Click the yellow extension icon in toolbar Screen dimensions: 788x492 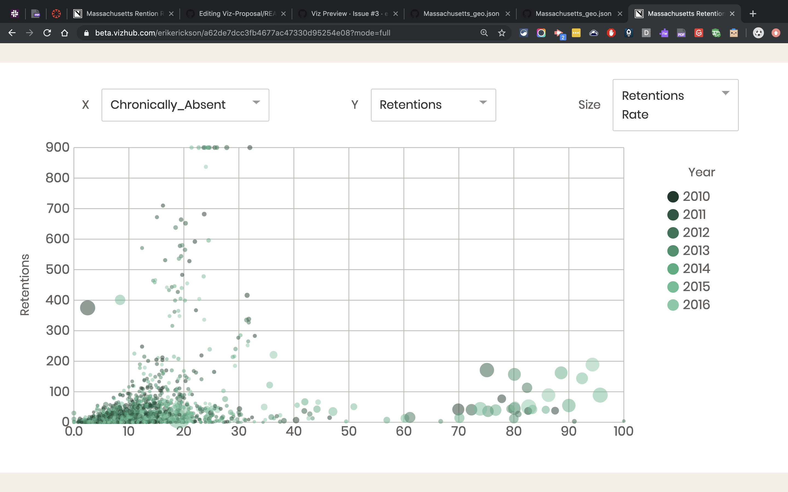pos(576,33)
